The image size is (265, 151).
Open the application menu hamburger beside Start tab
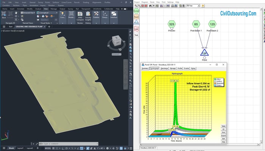point(4,27)
